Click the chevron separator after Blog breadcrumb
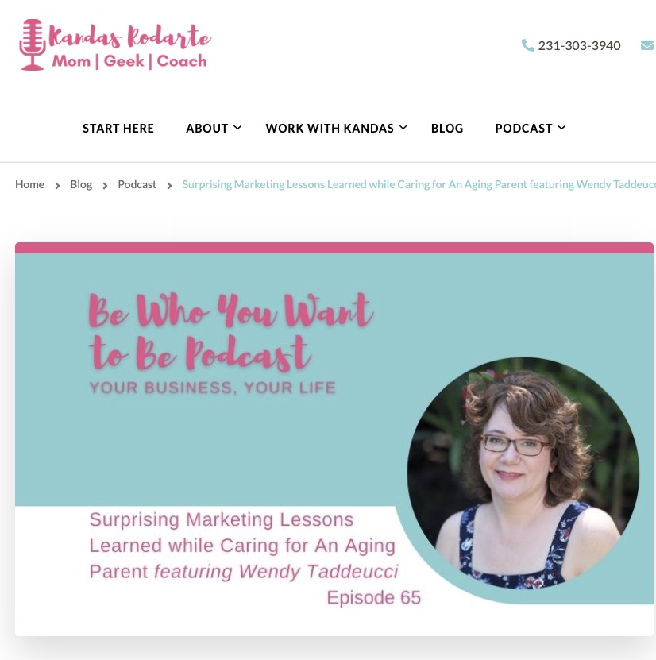656x660 pixels. pyautogui.click(x=105, y=185)
